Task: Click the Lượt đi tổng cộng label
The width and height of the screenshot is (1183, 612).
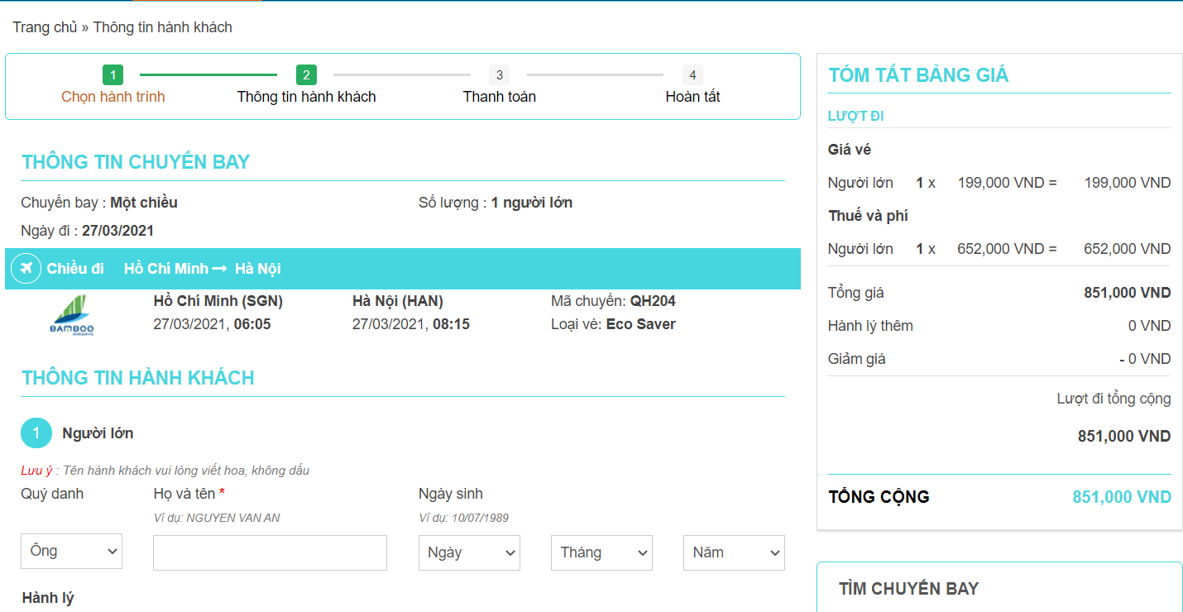Action: pyautogui.click(x=1114, y=399)
